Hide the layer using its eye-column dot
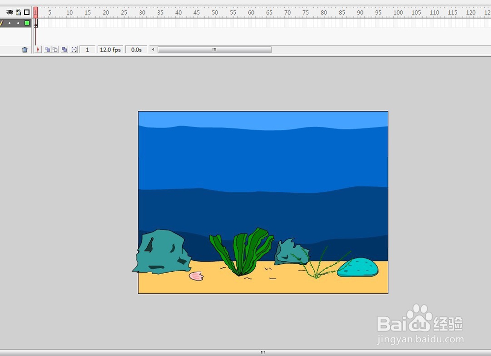Viewport: 491px width, 356px height. (10, 23)
